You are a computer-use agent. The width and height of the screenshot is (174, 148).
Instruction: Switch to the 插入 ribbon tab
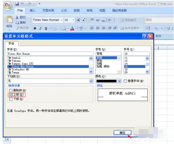pos(32,11)
